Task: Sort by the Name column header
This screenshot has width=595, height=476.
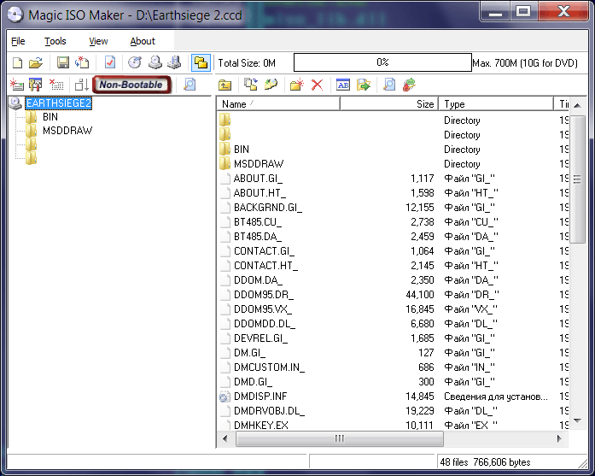Action: click(x=279, y=103)
